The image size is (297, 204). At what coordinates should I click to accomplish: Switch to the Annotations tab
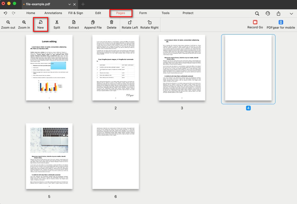(x=53, y=13)
